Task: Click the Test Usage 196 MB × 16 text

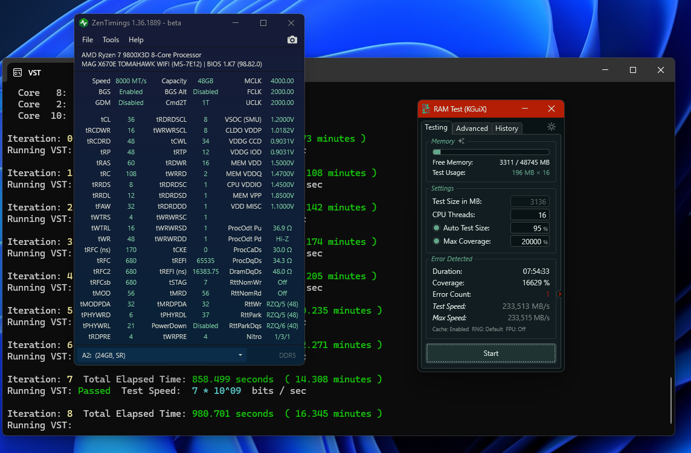Action: 530,173
